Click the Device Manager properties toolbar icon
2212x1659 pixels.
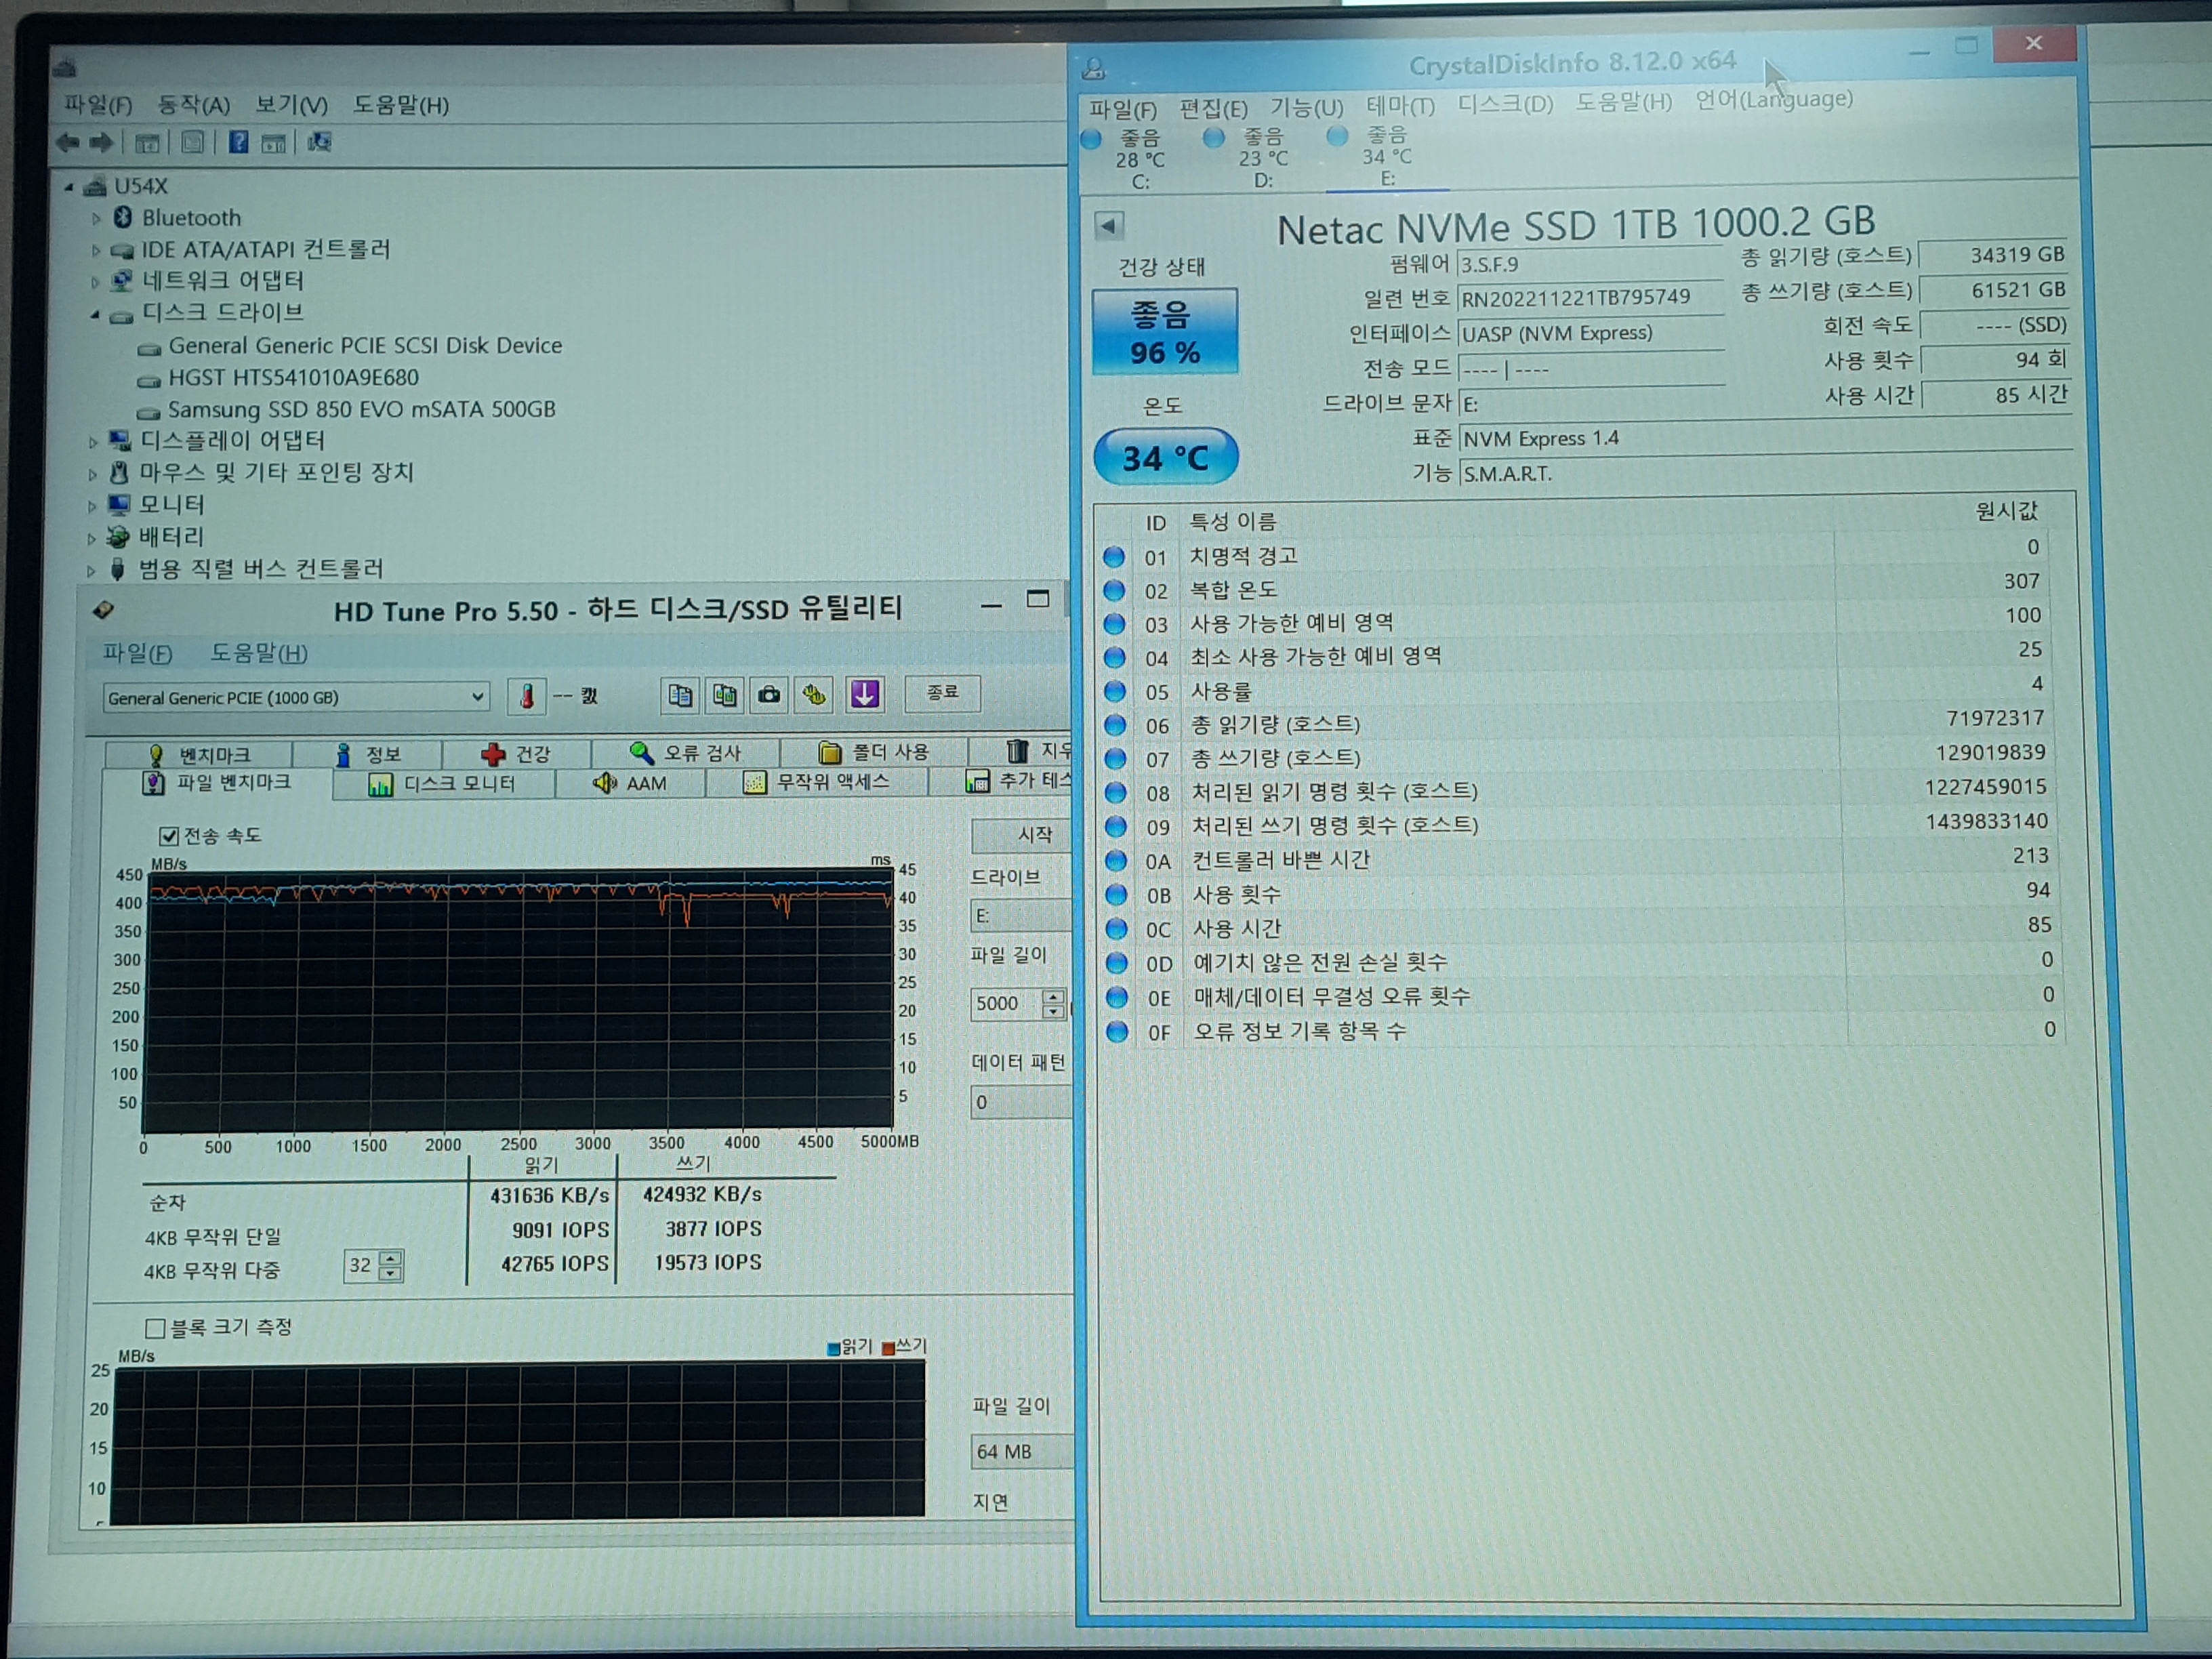tap(192, 143)
